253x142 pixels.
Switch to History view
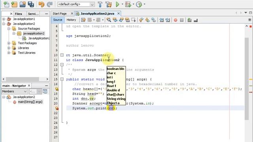click(71, 20)
